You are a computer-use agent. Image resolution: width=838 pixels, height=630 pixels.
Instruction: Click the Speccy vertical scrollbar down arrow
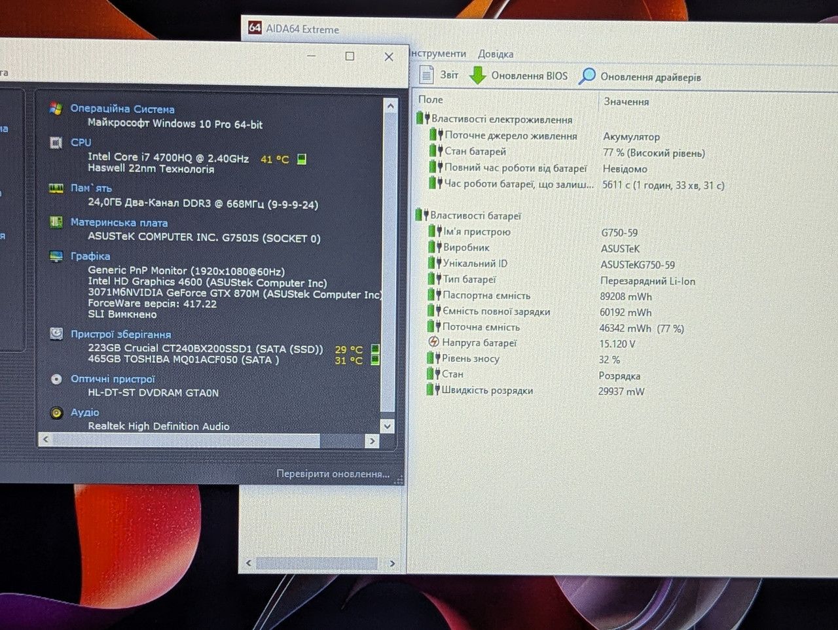(388, 426)
